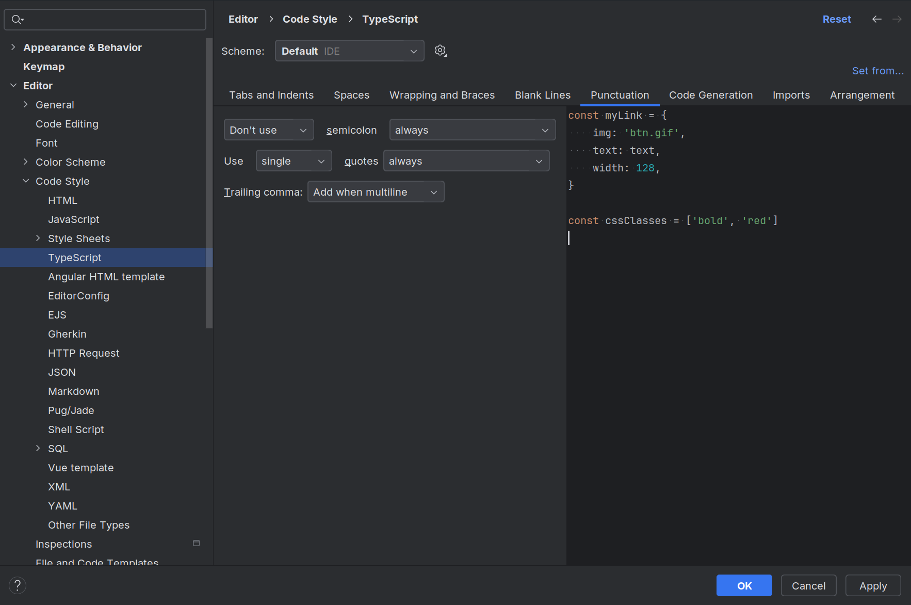Expand the Style Sheets tree node

pos(38,238)
